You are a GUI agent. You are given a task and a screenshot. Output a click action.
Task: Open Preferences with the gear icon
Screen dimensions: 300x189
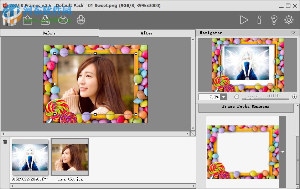tap(289, 20)
